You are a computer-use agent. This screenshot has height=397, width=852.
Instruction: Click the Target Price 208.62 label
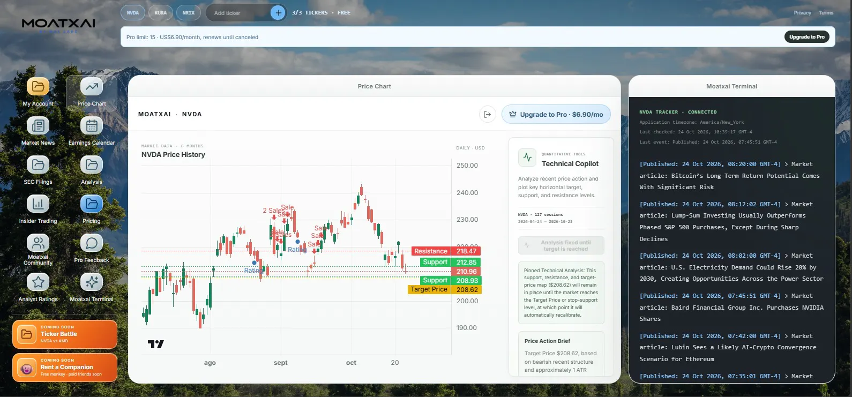[444, 289]
